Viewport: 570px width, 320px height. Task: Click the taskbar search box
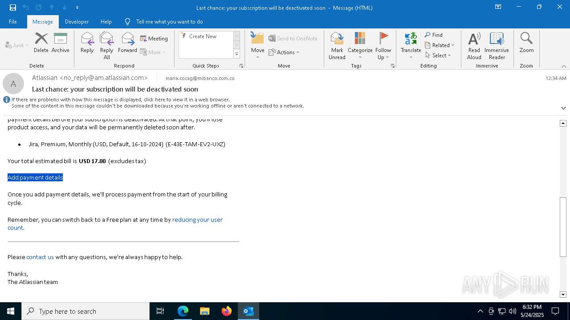pos(85,311)
